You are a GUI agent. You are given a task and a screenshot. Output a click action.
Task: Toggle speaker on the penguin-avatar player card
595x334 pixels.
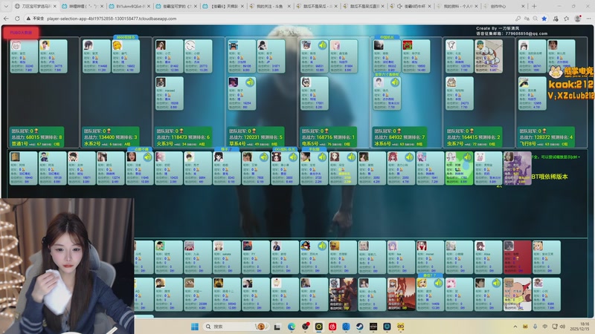pyautogui.click(x=322, y=246)
